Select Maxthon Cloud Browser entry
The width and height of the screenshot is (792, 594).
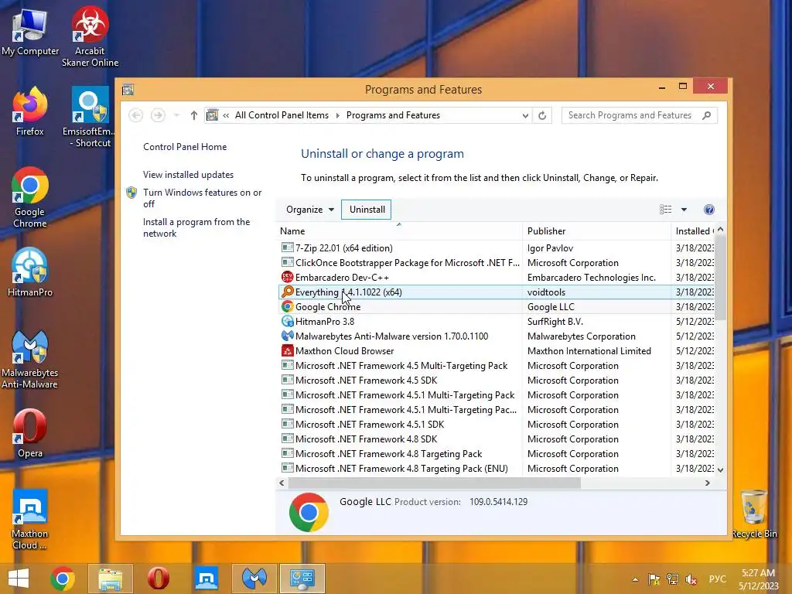pos(496,351)
